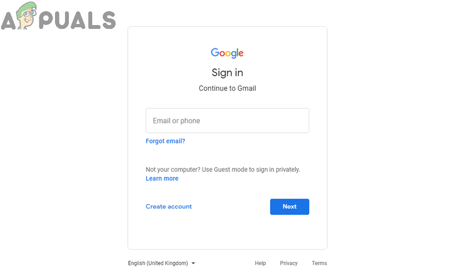The height and width of the screenshot is (278, 455).
Task: Open the English (United Kingdom) language selector
Action: [158, 263]
